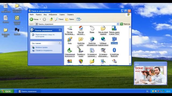Select the Microsoft Outlook desktop shortcut

pos(17,20)
